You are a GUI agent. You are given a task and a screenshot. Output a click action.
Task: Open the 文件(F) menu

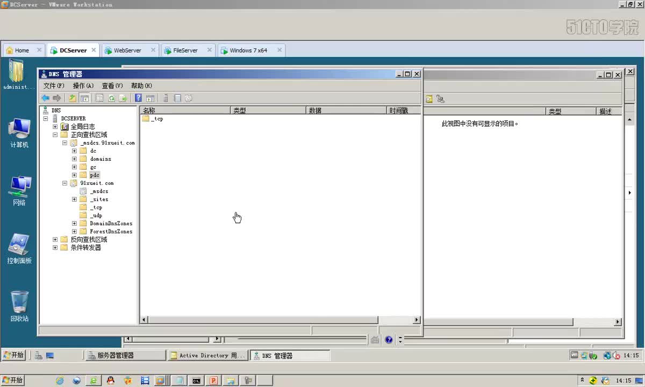click(54, 85)
